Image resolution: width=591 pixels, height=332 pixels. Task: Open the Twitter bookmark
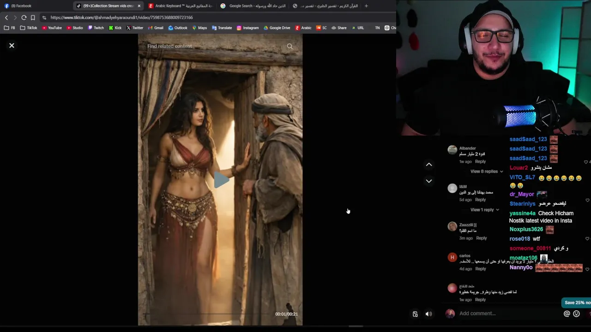(135, 28)
